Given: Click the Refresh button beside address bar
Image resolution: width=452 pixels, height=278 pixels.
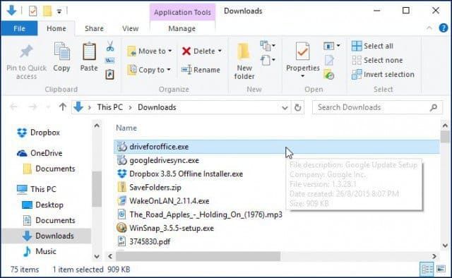Looking at the screenshot, I should tap(298, 108).
